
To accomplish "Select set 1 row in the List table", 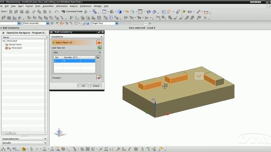I will tap(75, 61).
